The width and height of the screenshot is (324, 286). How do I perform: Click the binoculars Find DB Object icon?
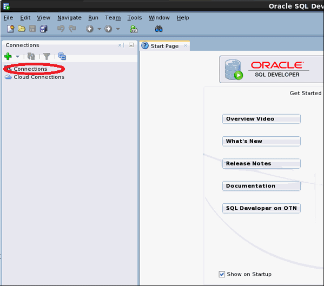pos(158,29)
